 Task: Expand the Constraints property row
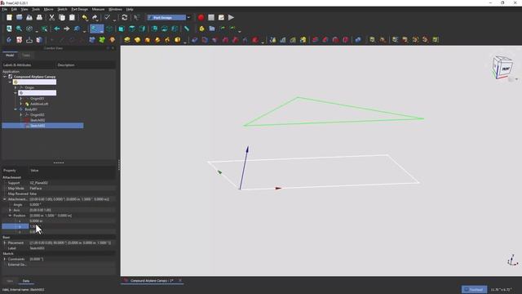(x=5, y=259)
